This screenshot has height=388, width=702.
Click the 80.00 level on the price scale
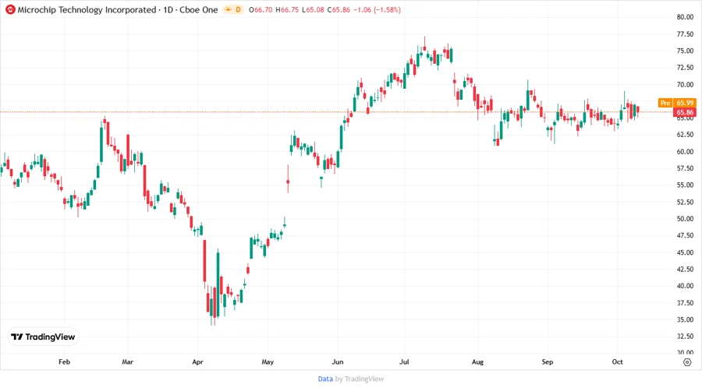686,17
